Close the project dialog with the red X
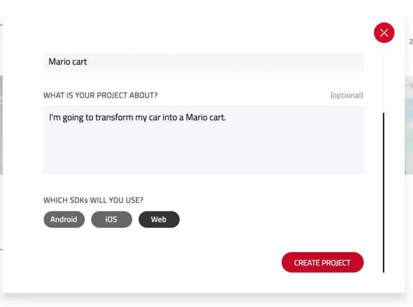The image size is (413, 307). click(x=384, y=33)
